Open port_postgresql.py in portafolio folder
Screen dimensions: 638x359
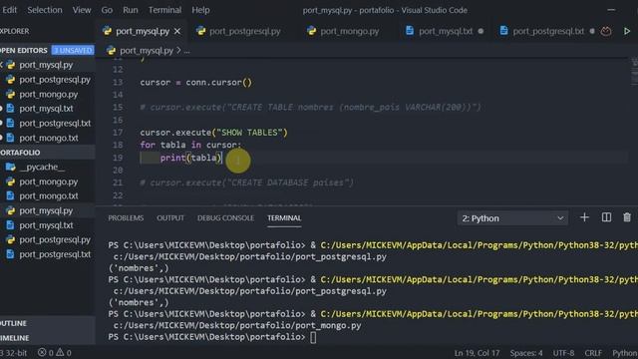pos(48,240)
